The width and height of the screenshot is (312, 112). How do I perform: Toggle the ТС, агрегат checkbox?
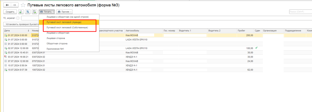coord(18,18)
